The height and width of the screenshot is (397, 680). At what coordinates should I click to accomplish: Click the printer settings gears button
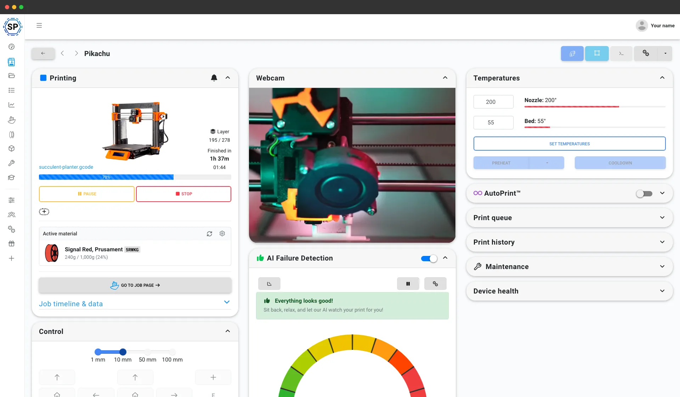[646, 54]
